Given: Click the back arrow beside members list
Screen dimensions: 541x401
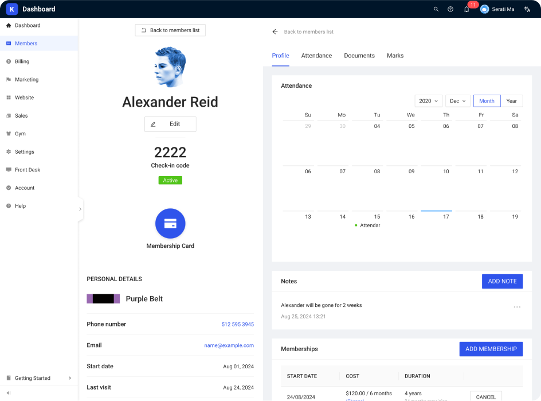Looking at the screenshot, I should [275, 32].
